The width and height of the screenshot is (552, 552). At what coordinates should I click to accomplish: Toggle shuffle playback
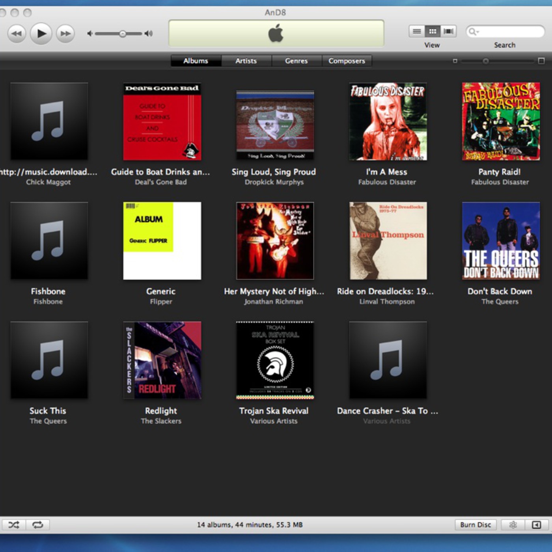[x=14, y=525]
